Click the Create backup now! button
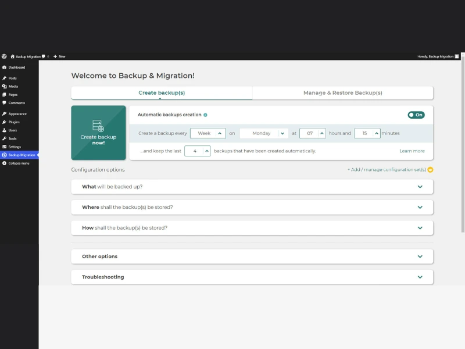This screenshot has width=465, height=349. (x=98, y=133)
